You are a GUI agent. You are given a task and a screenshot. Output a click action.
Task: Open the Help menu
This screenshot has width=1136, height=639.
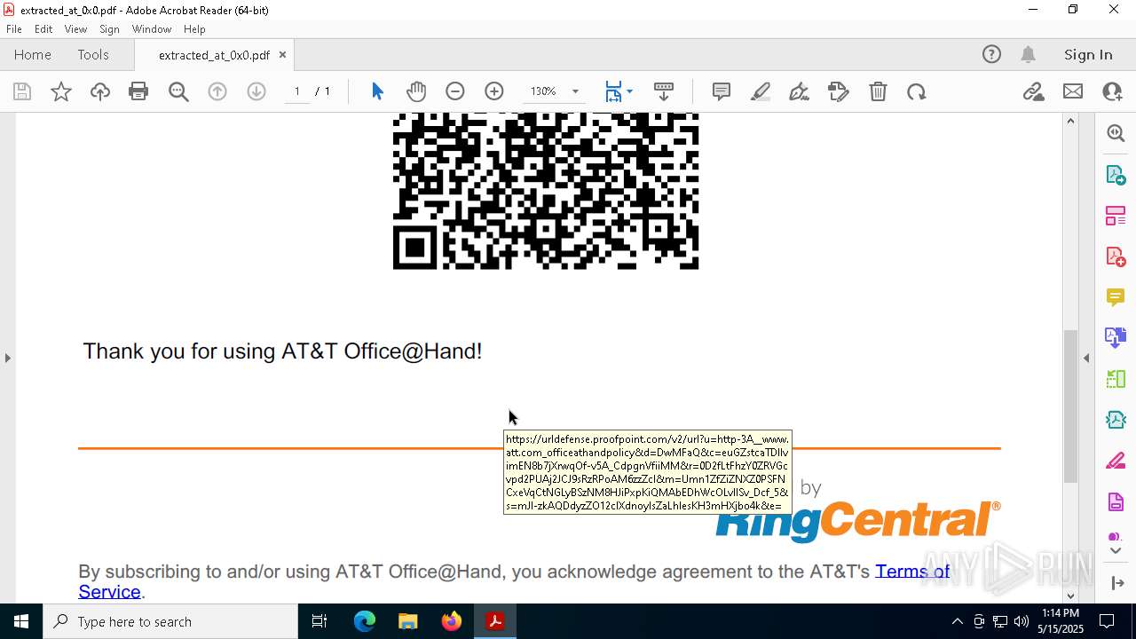tap(194, 28)
